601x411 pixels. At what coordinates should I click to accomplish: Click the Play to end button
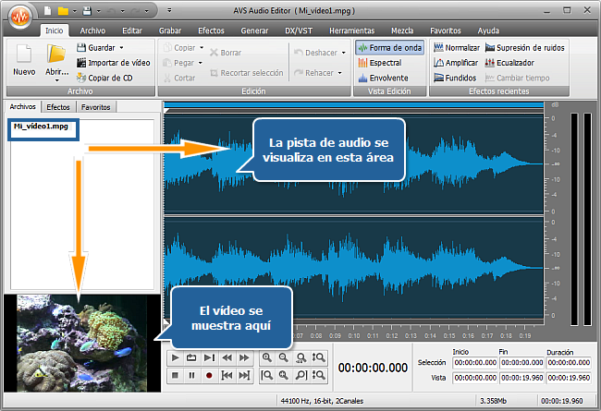pos(209,357)
